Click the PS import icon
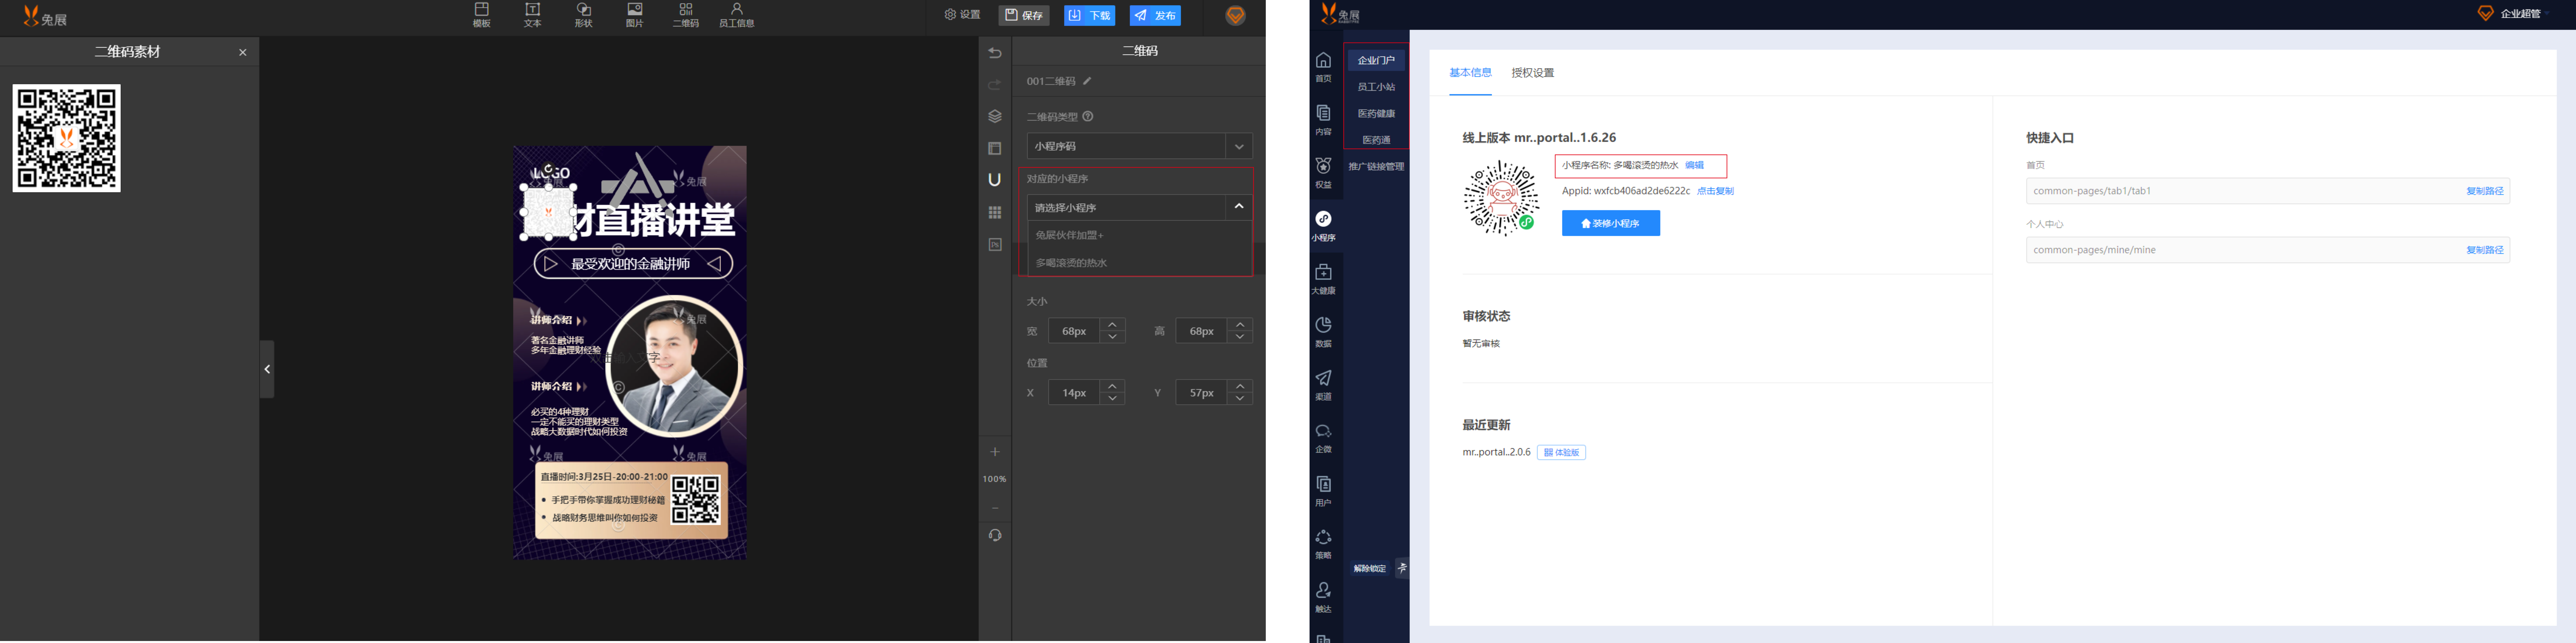This screenshot has height=643, width=2576. (x=995, y=244)
